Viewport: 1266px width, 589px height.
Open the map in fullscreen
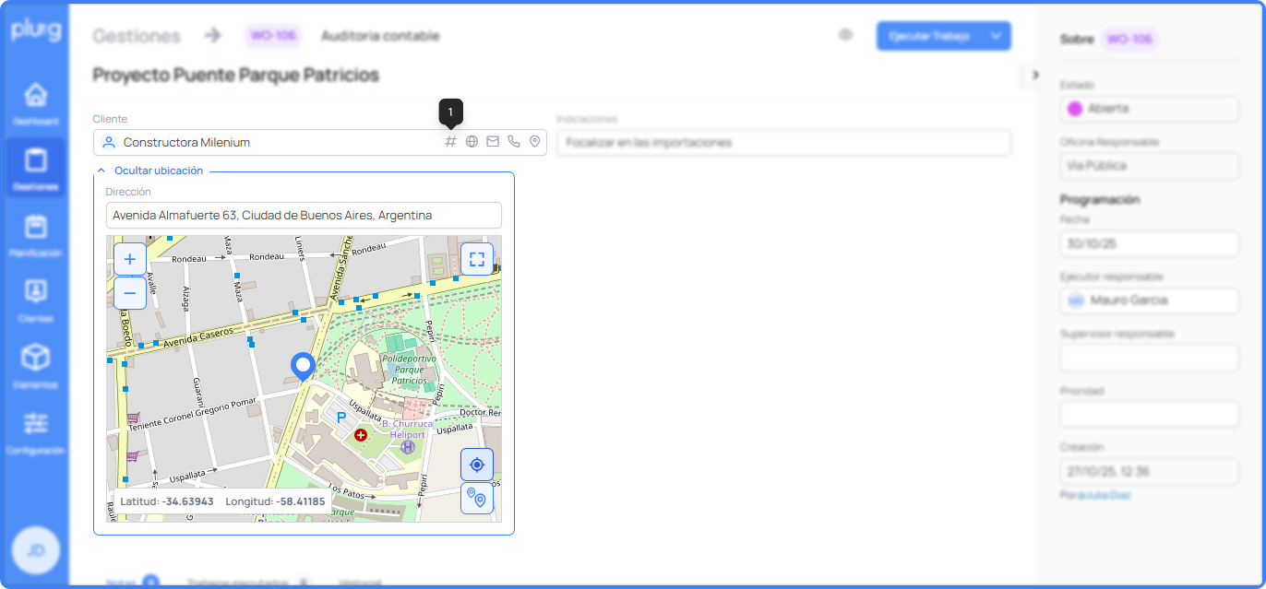click(477, 259)
